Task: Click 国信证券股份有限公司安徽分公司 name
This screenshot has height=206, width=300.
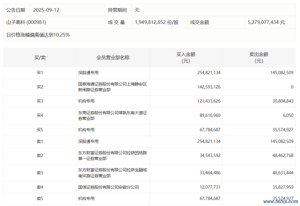Action: [x=108, y=187]
